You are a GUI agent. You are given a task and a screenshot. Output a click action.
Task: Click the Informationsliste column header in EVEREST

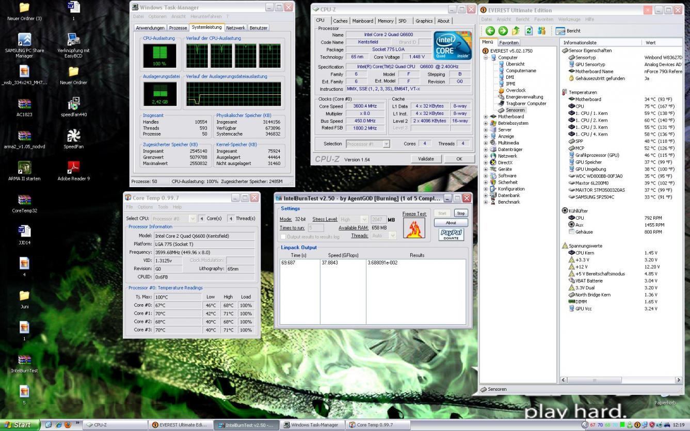tap(601, 43)
